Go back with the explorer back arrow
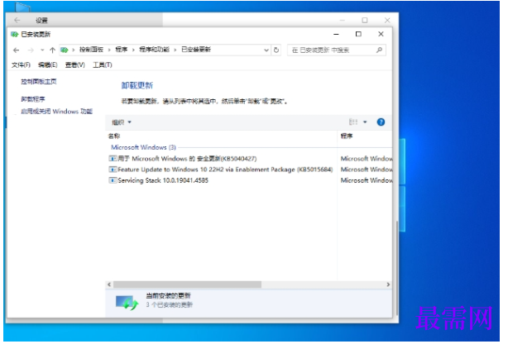The image size is (508, 344). point(17,50)
